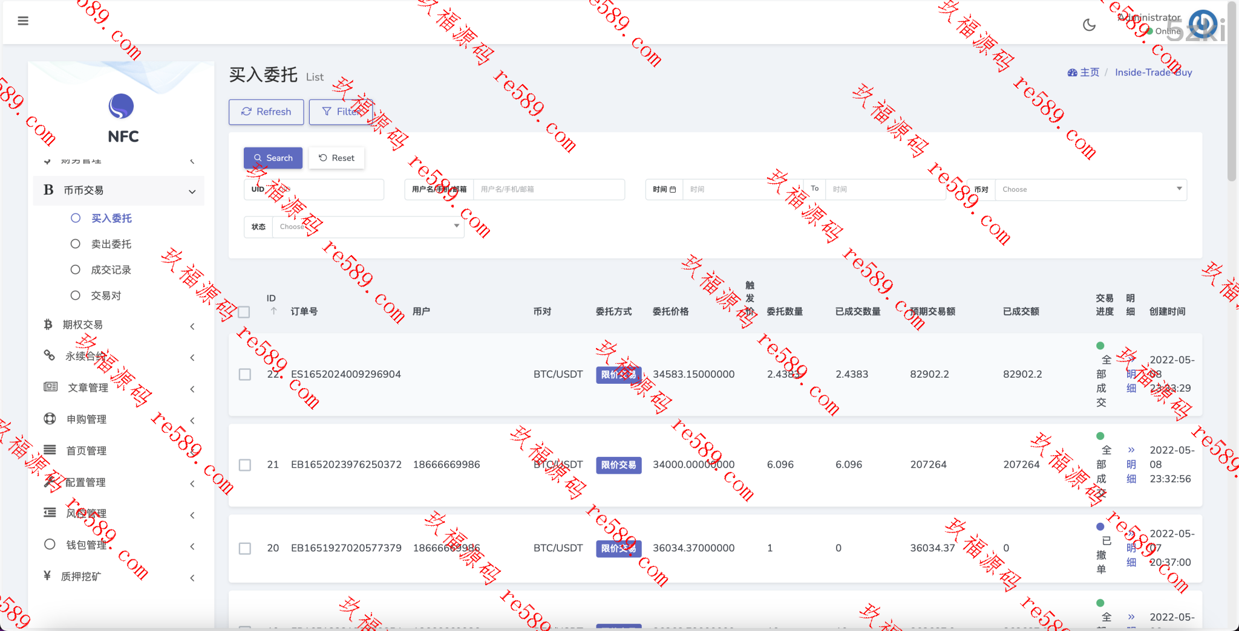
Task: Click the ID column sort arrow
Action: click(x=273, y=311)
